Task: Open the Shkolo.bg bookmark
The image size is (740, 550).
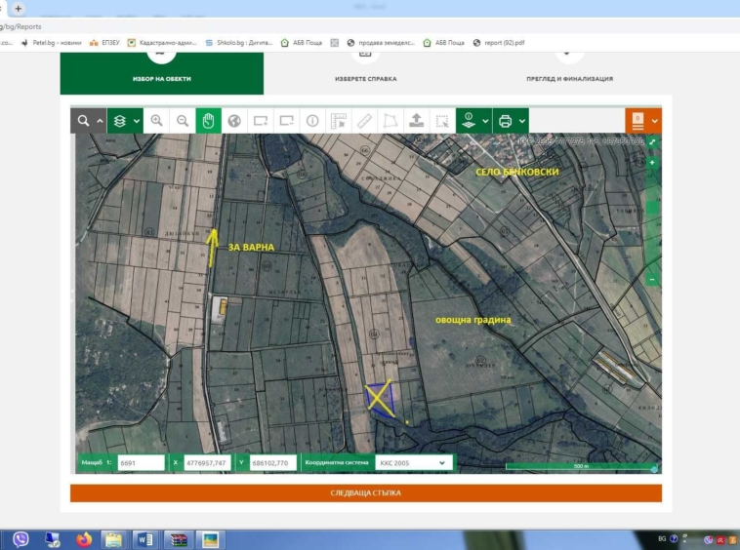Action: point(239,42)
